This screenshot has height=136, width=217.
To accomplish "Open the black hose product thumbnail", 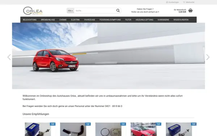I will click(73, 129).
